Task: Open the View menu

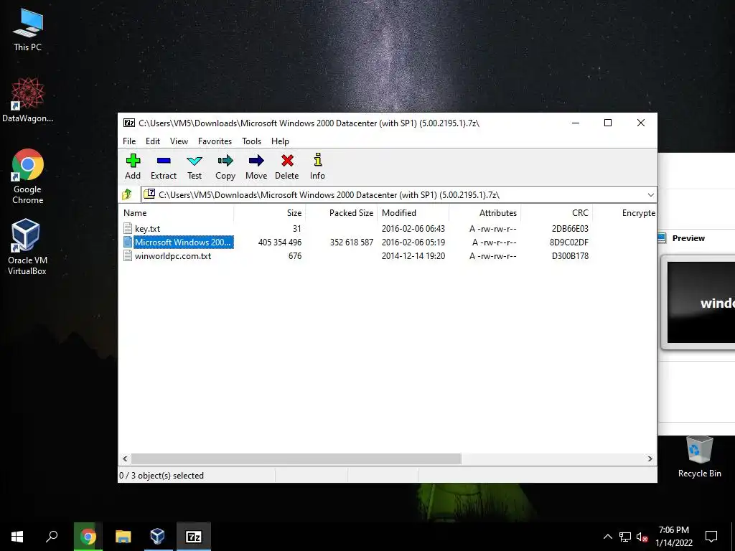Action: [x=179, y=141]
